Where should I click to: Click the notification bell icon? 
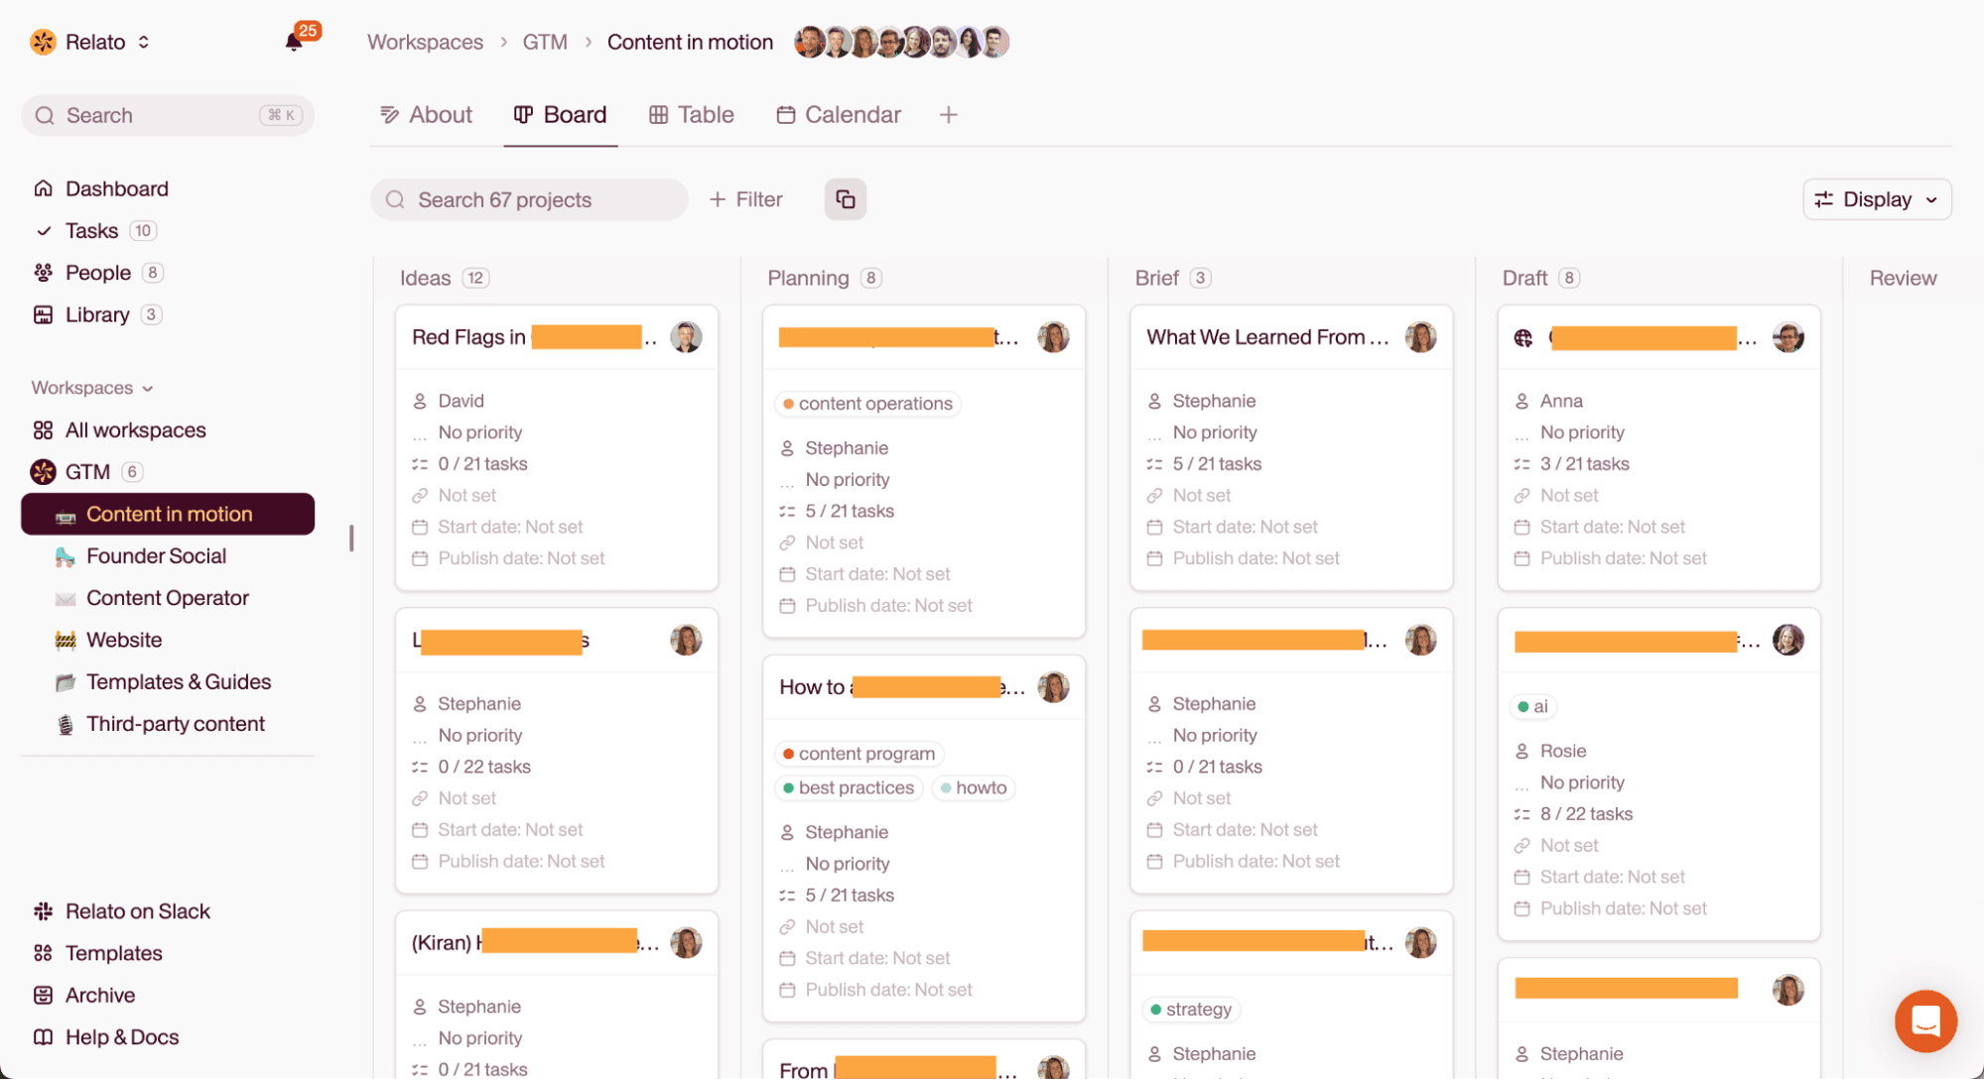[294, 42]
